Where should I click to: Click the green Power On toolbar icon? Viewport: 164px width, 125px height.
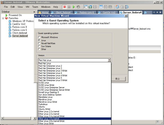coord(74,7)
